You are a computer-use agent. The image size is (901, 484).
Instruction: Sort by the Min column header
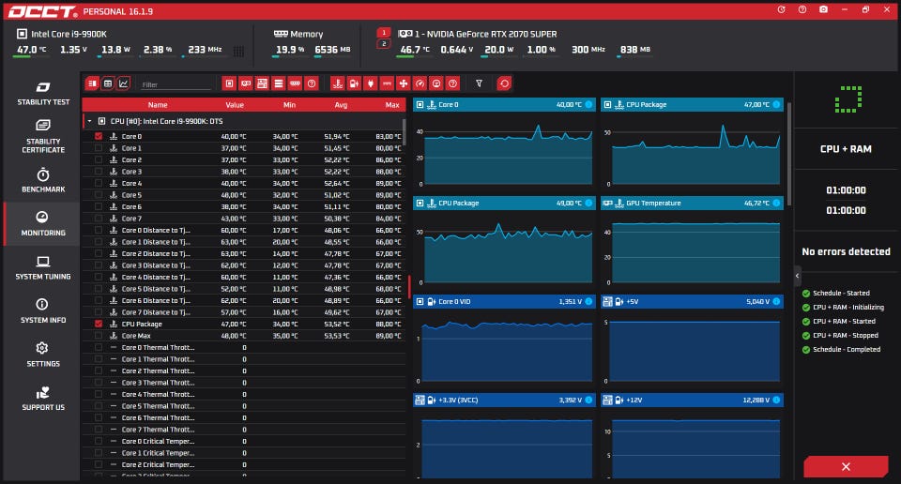pyautogui.click(x=289, y=105)
